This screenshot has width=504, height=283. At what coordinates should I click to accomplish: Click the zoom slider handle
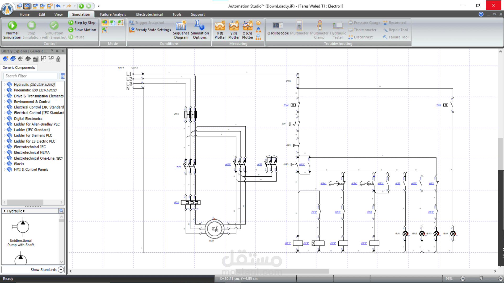481,278
